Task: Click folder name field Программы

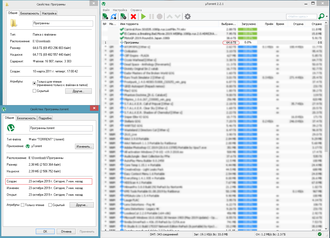Action: 63,23
